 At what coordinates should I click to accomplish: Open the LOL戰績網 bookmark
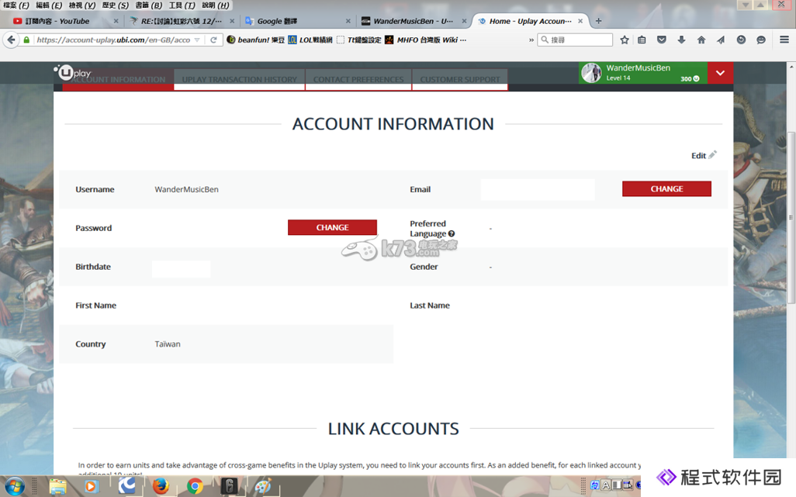[310, 40]
